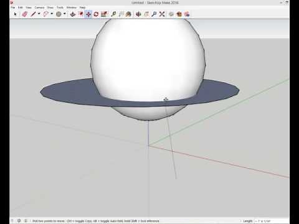
Task: Open the Extension Warehouse icon
Action: (x=179, y=14)
